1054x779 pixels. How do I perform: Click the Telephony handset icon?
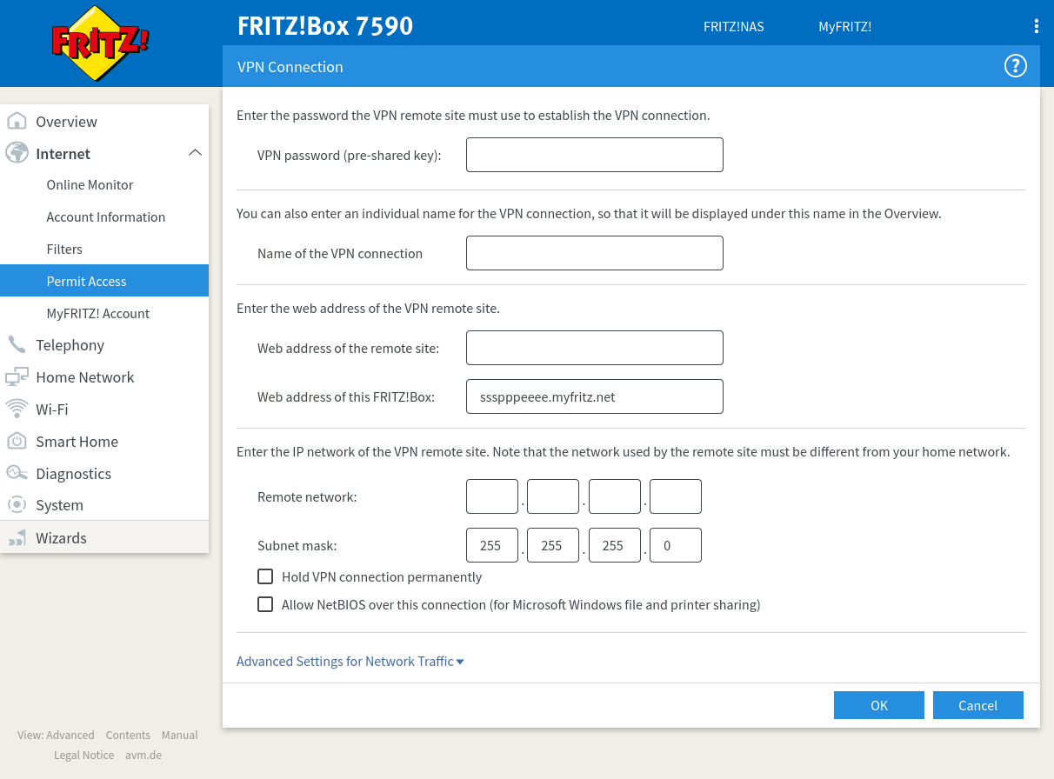tap(17, 345)
